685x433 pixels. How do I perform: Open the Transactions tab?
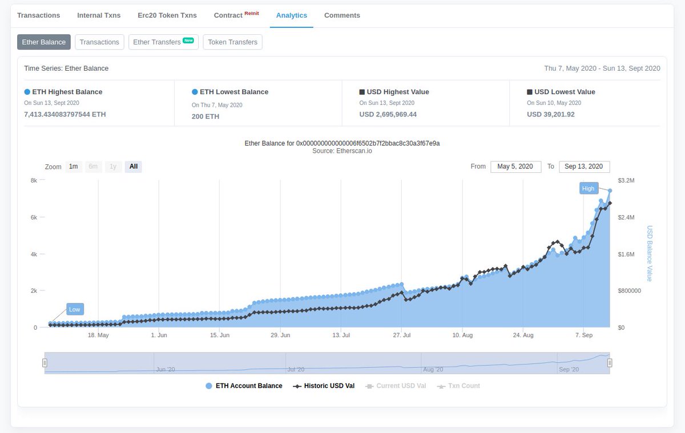(x=38, y=15)
